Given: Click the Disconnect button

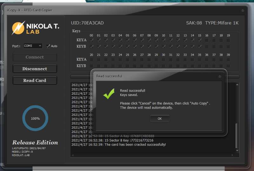Looking at the screenshot, I should 35,69.
